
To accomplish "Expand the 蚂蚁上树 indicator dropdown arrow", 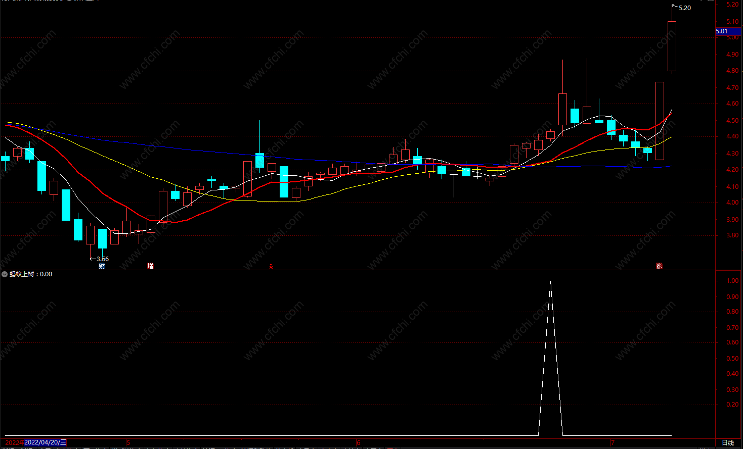I will tap(5, 274).
